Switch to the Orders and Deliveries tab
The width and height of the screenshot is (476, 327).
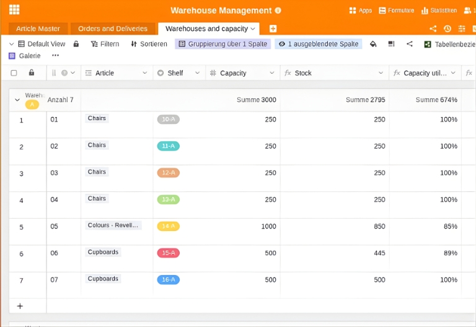pos(113,28)
